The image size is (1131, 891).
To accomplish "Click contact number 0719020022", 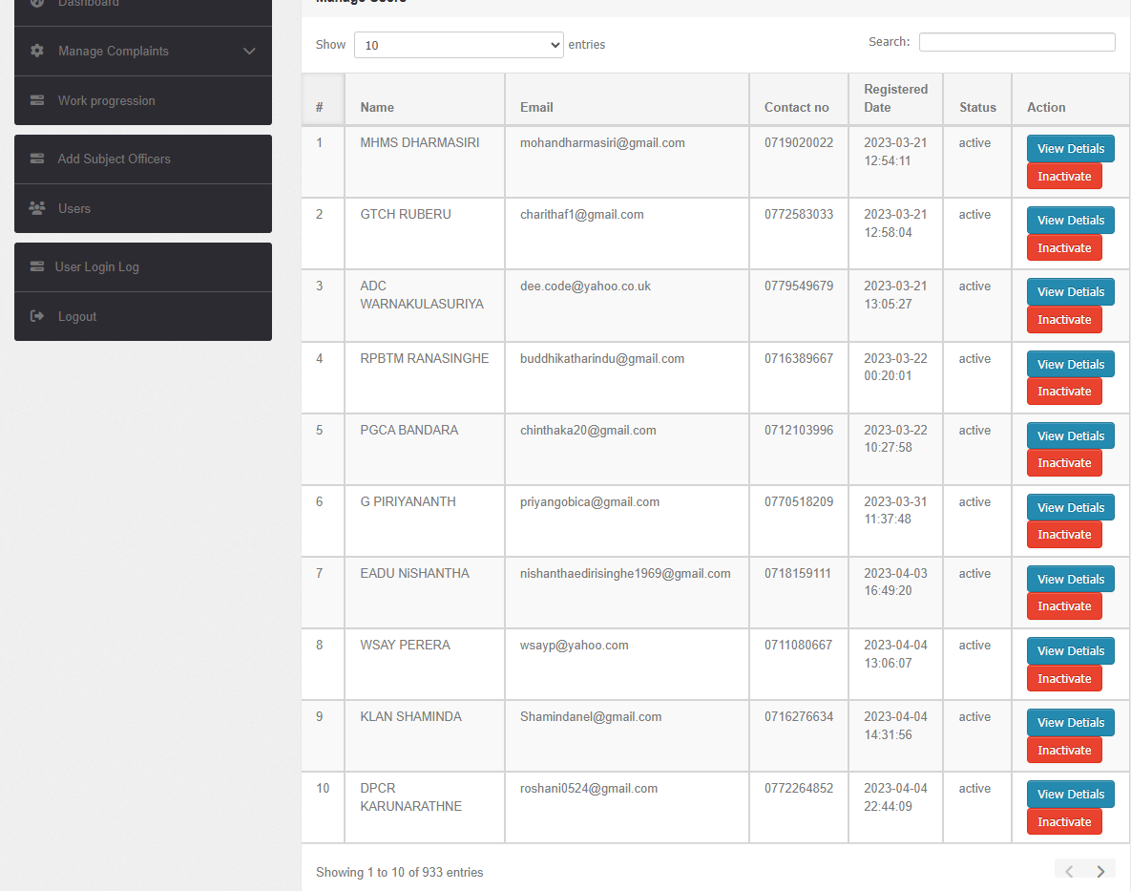I will click(799, 142).
